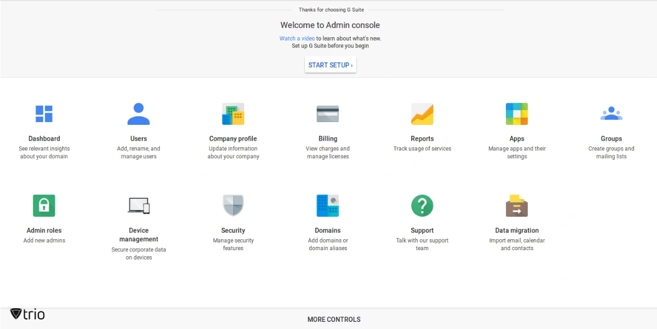Click 'Talk with our support team' text
Screen dimensions: 657x329
click(x=422, y=245)
